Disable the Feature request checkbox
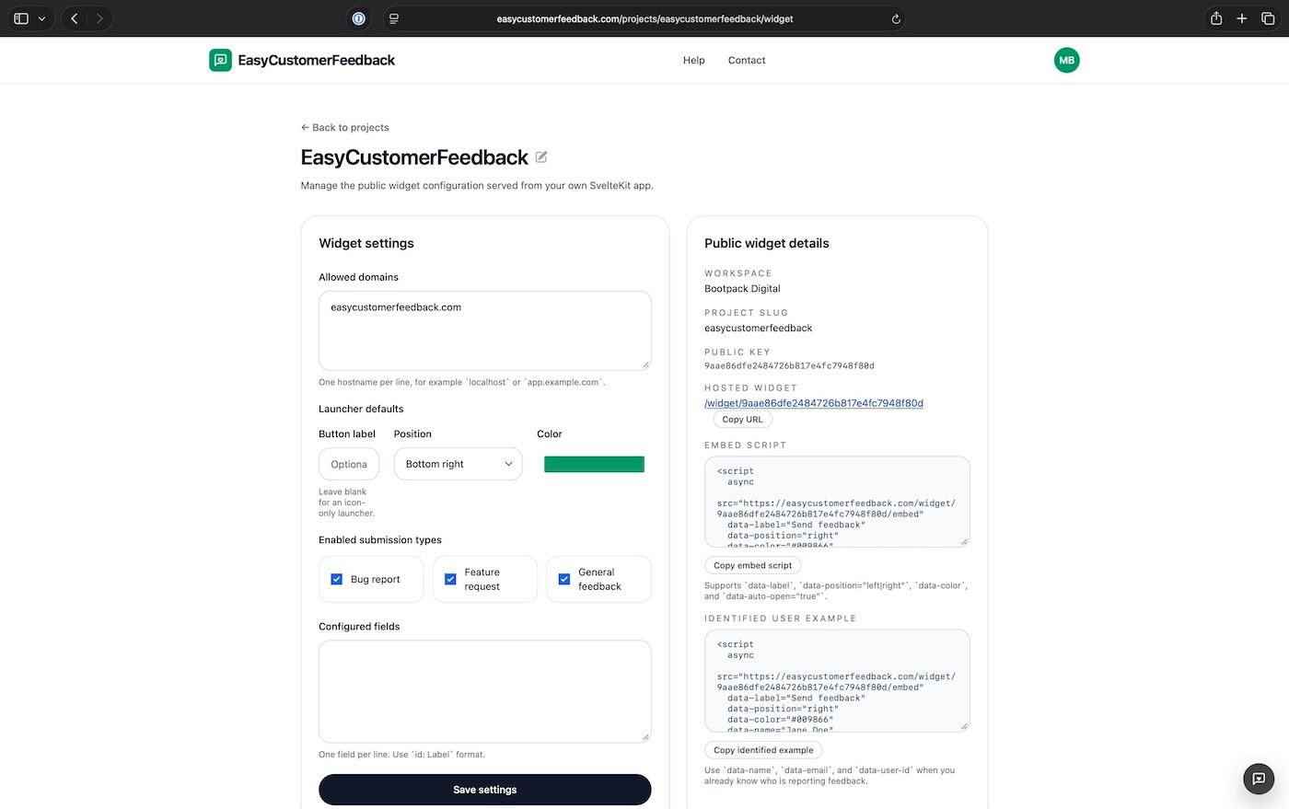Screen dimensions: 1289x809 pos(450,579)
